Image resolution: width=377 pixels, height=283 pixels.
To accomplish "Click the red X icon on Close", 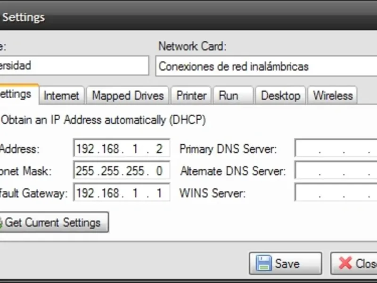I will click(x=345, y=263).
